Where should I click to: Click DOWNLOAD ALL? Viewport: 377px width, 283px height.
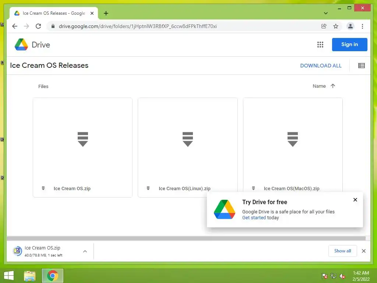321,66
